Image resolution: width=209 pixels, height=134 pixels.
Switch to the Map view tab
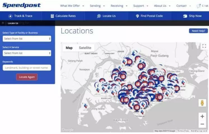click(x=69, y=48)
